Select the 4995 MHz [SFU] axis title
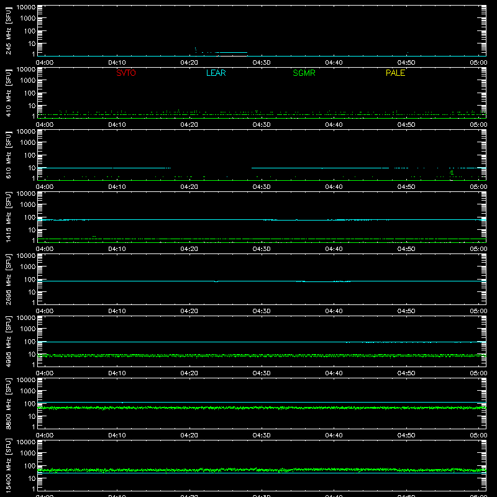The height and width of the screenshot is (497, 497). tap(8, 341)
